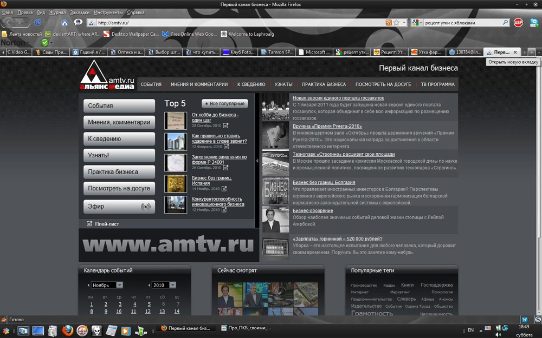Bookmark this page with the star icon
The width and height of the screenshot is (542, 338).
pyautogui.click(x=397, y=23)
